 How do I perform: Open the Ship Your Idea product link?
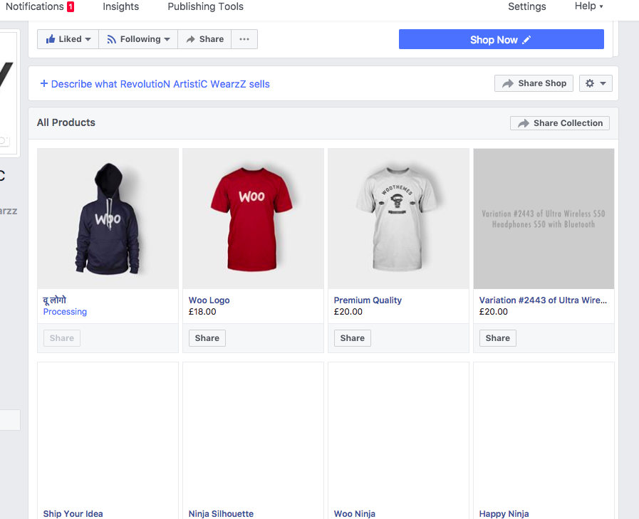click(73, 514)
